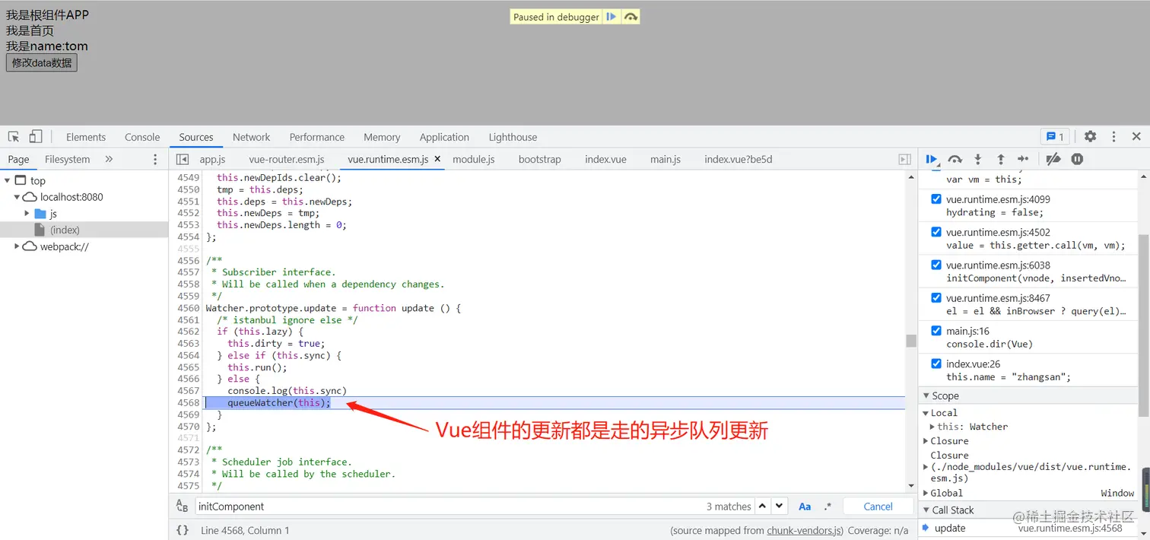This screenshot has width=1150, height=540.
Task: Open the navigator pane three-dot menu
Action: coord(155,159)
